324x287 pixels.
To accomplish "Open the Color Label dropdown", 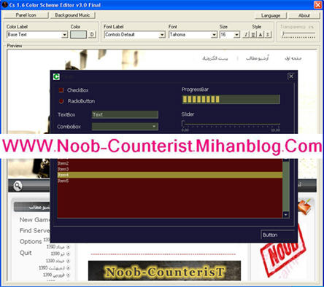I will coord(64,35).
